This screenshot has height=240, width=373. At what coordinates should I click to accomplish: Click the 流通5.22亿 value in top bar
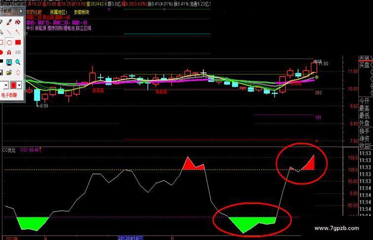tap(199, 4)
